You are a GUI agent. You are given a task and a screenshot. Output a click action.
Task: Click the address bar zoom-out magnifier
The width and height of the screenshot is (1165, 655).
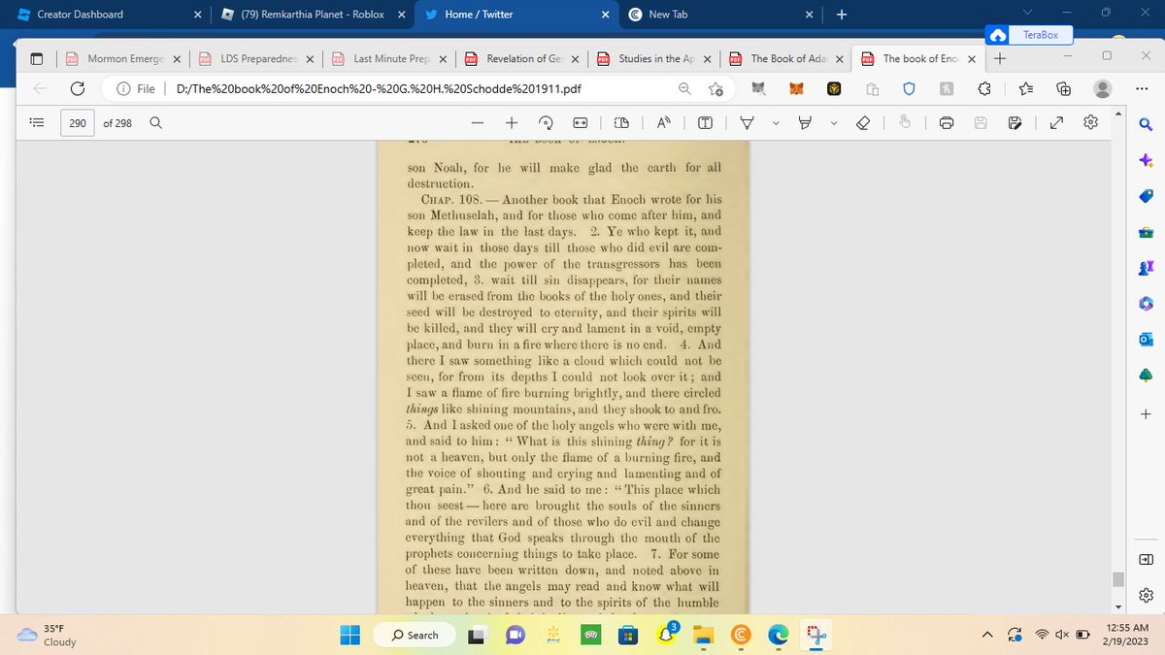pyautogui.click(x=685, y=89)
